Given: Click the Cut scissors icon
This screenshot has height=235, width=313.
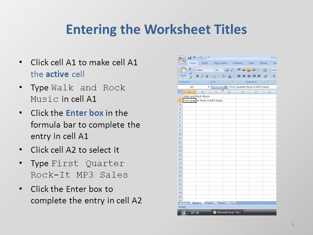Looking at the screenshot, I should [x=190, y=69].
